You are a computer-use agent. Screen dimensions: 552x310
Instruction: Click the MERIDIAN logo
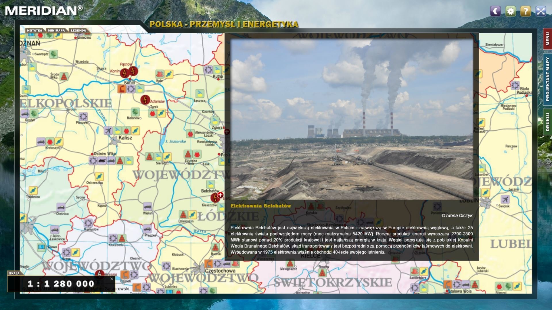44,11
